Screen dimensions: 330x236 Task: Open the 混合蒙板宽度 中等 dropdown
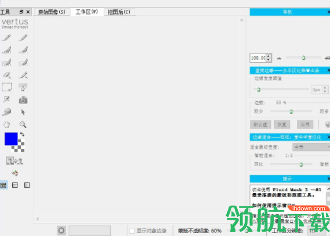311,147
